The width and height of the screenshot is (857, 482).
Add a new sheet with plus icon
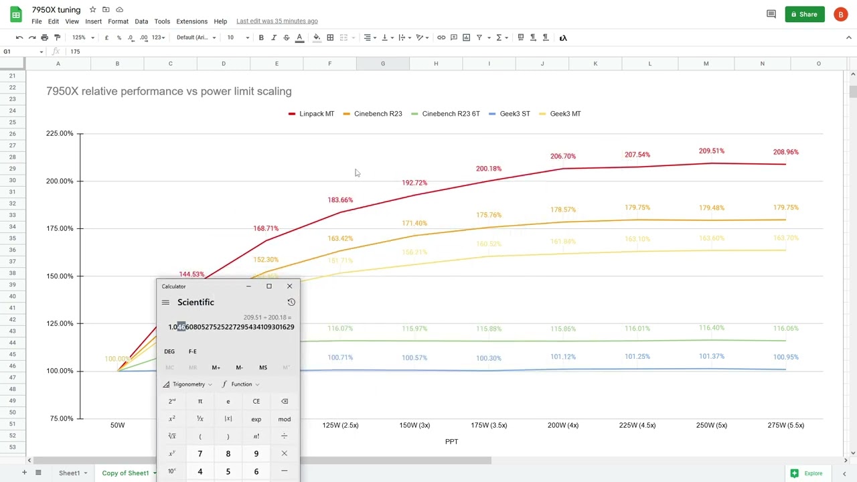[24, 473]
